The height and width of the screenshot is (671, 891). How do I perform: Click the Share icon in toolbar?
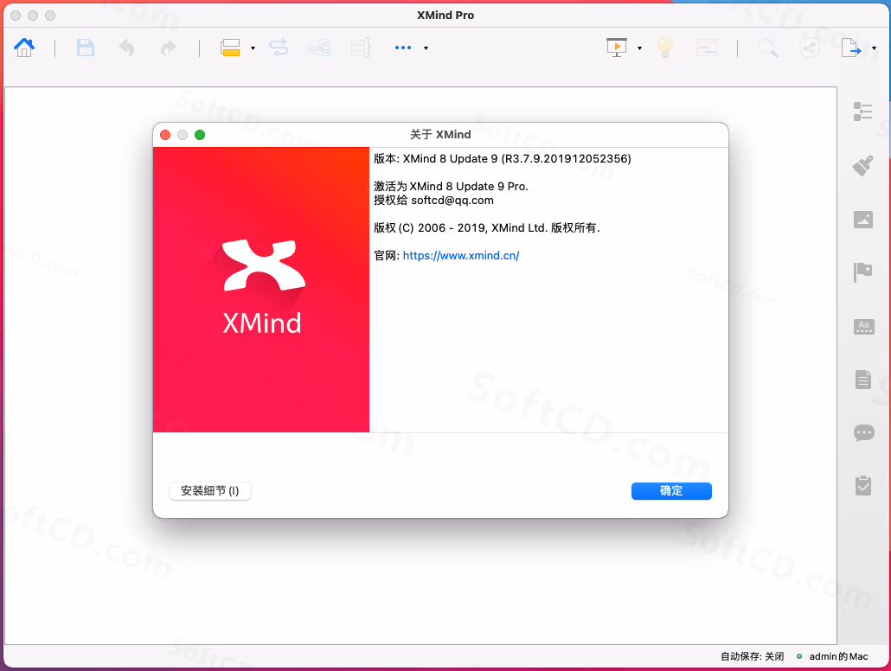pyautogui.click(x=810, y=48)
